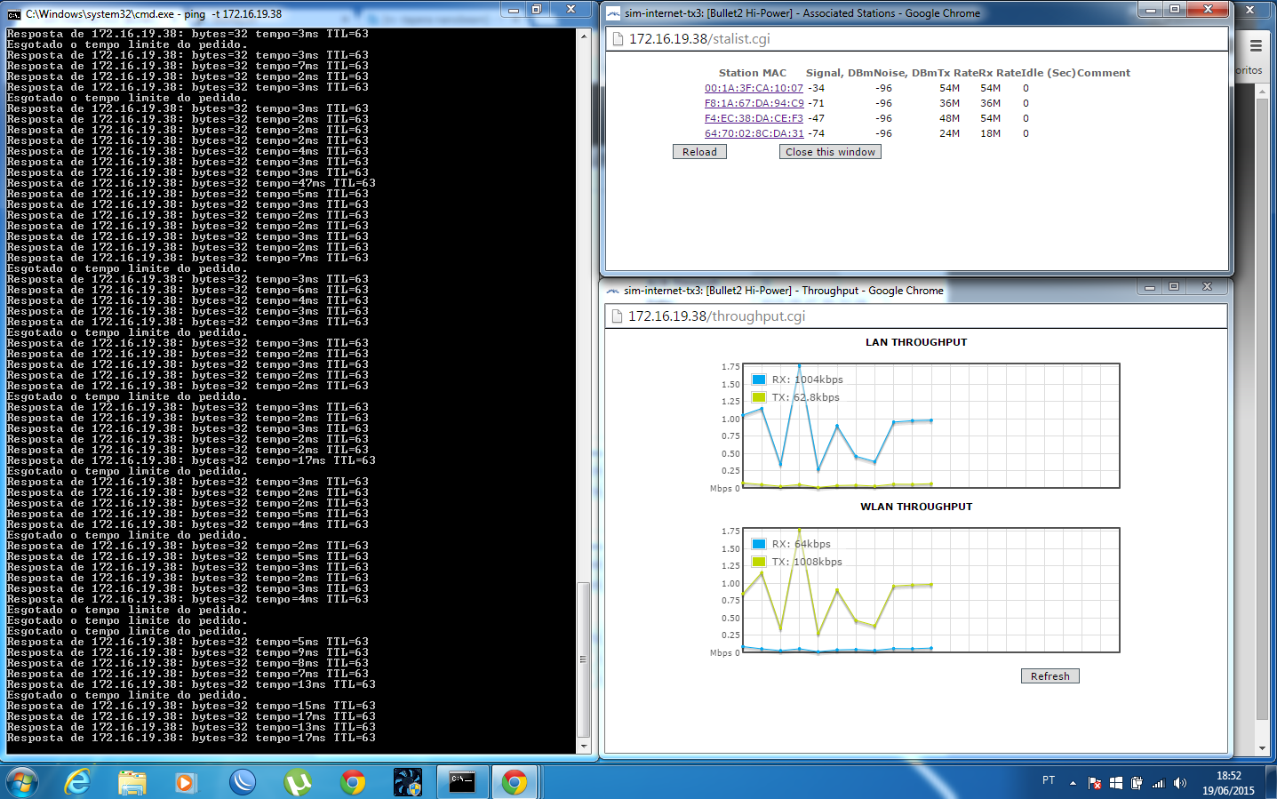This screenshot has height=799, width=1277.
Task: Open station link 64:70:02:8C:DA:31
Action: click(x=754, y=133)
